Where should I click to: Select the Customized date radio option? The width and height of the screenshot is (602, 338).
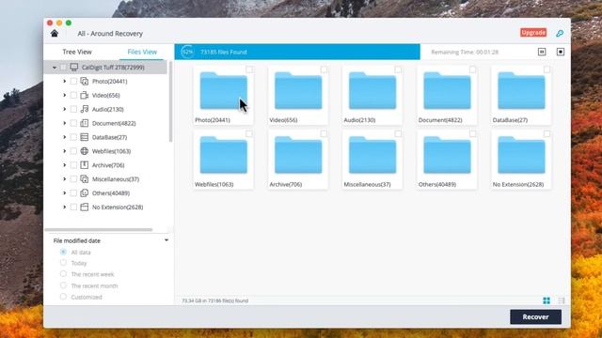63,297
